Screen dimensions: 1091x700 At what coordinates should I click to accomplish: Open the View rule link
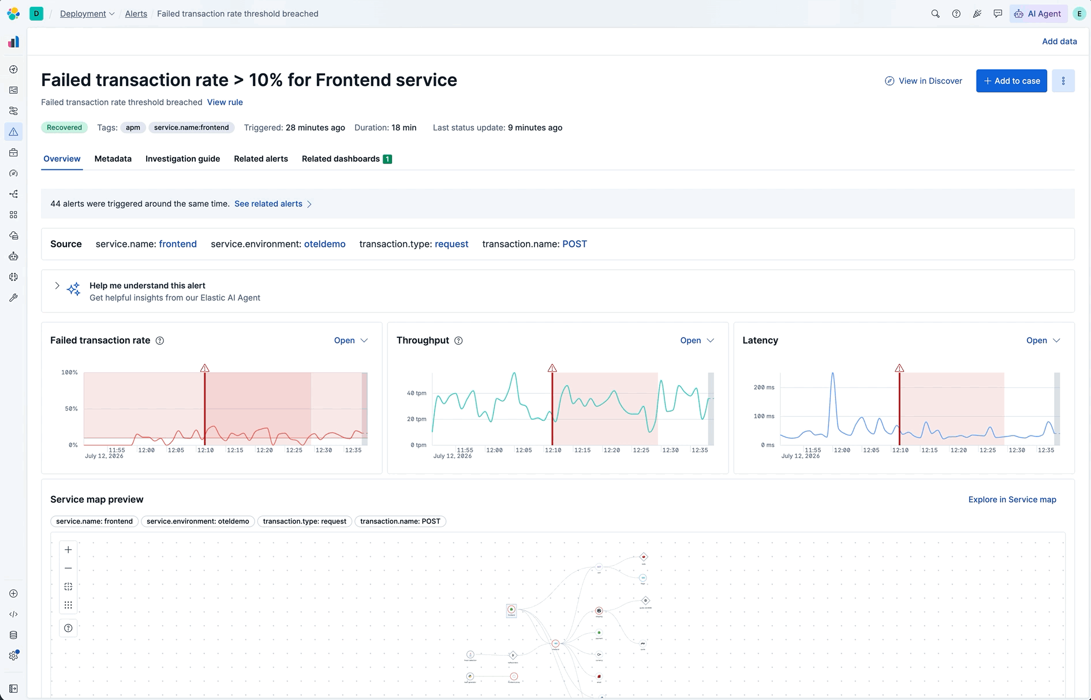[x=225, y=102]
